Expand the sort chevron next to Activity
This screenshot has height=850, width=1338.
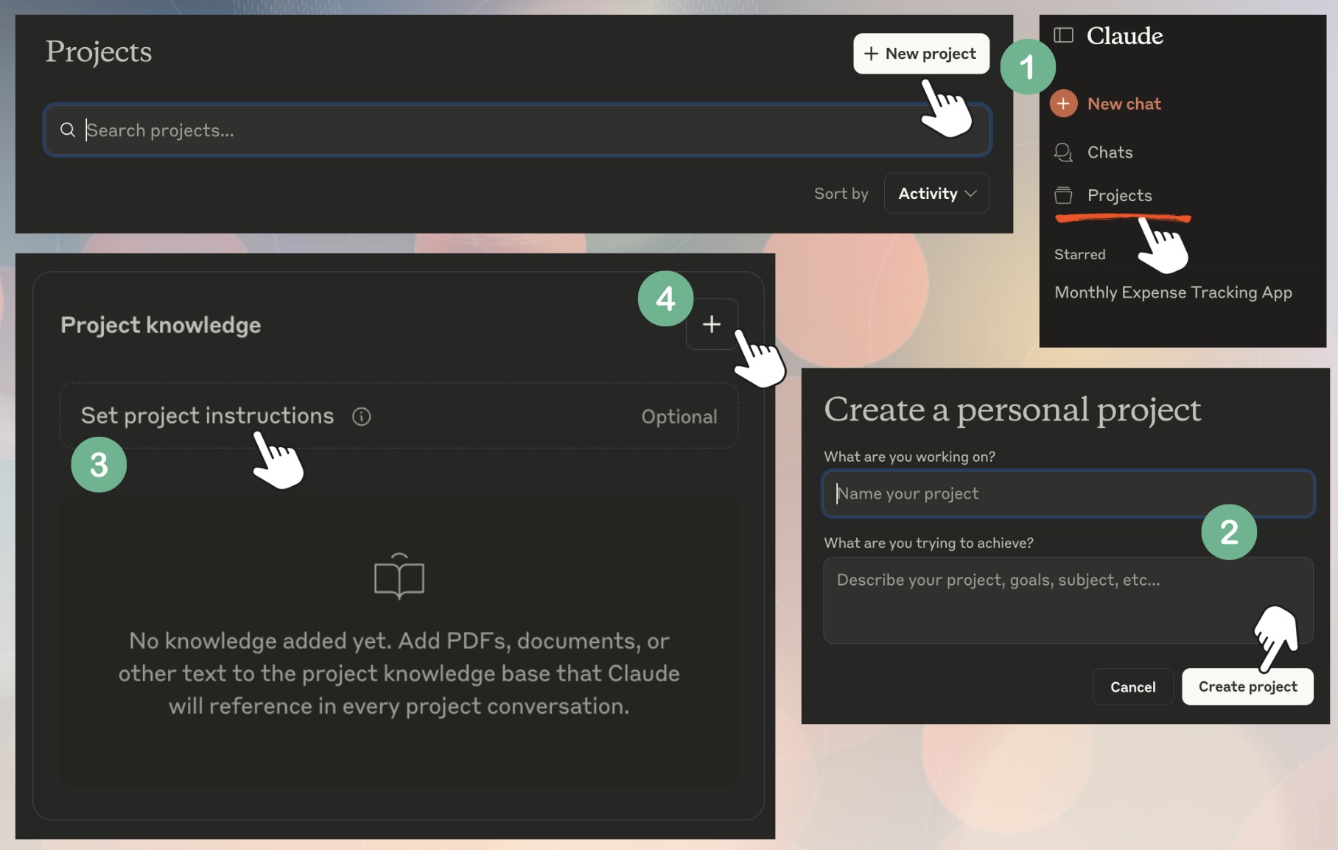970,194
